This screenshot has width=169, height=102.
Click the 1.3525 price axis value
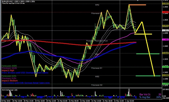[165, 20]
